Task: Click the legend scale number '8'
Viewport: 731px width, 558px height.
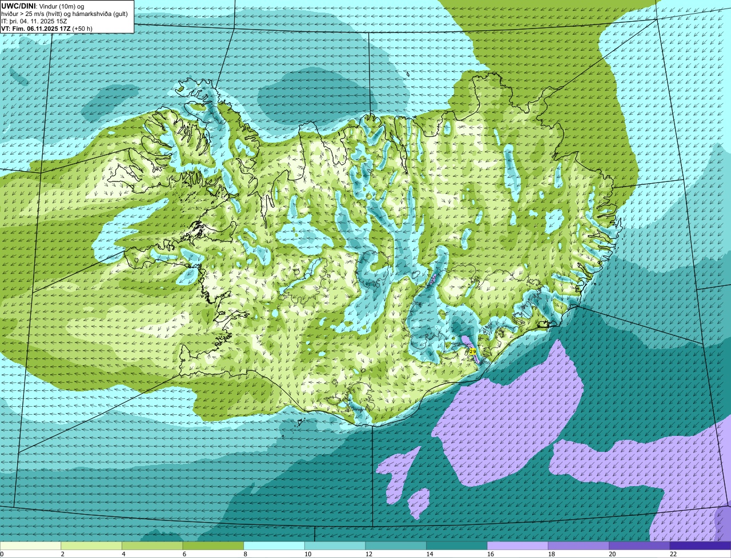Action: pos(244,554)
